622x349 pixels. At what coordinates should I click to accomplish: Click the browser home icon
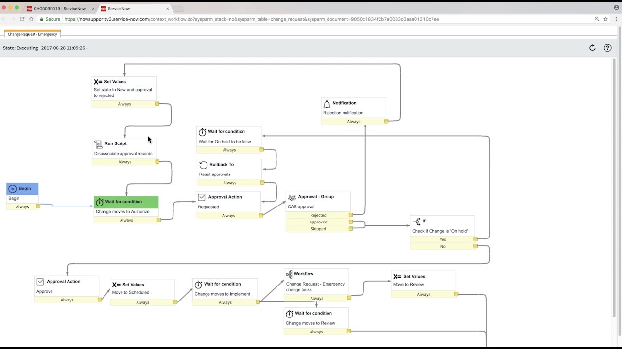[31, 19]
